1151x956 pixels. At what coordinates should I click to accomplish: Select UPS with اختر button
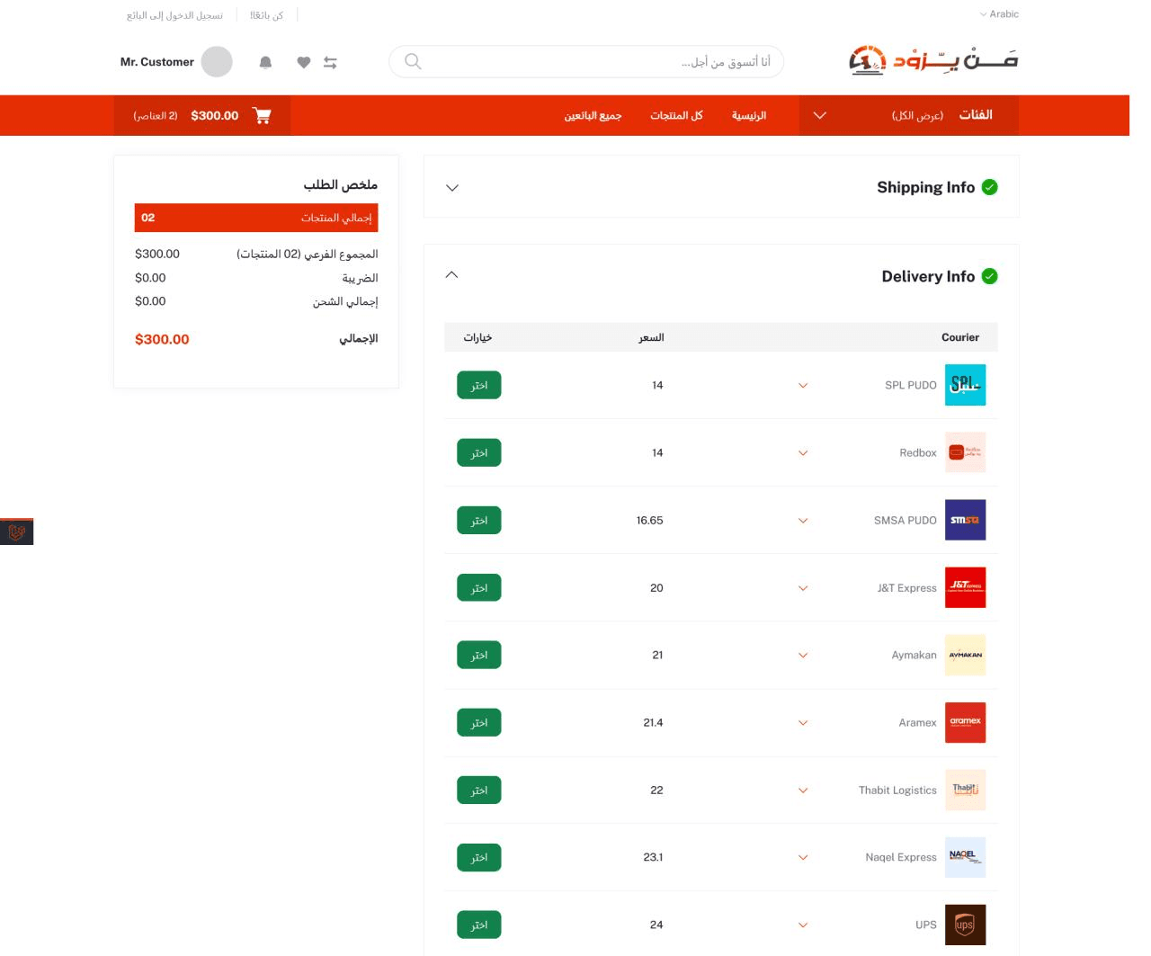479,925
